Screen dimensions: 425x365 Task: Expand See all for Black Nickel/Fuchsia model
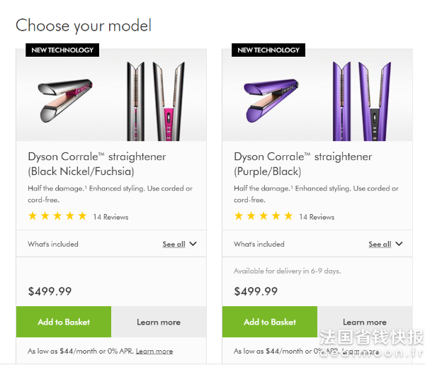point(174,244)
